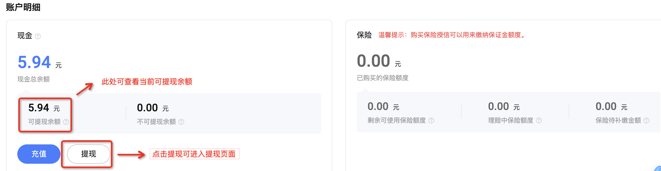Click help icon next to 剩余可使用保险额度
The width and height of the screenshot is (661, 171).
pos(431,120)
